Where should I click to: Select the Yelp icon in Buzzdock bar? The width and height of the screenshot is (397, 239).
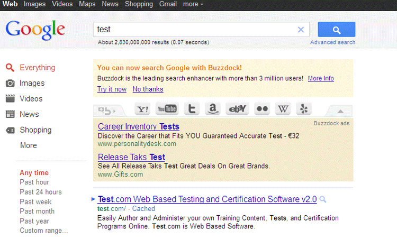(x=304, y=109)
